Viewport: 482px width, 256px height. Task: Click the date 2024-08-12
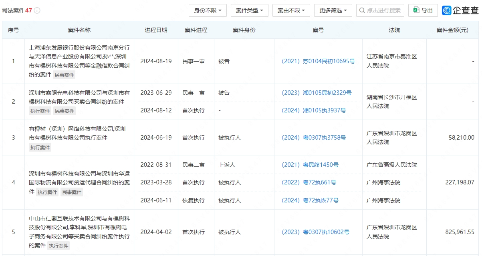pyautogui.click(x=156, y=110)
